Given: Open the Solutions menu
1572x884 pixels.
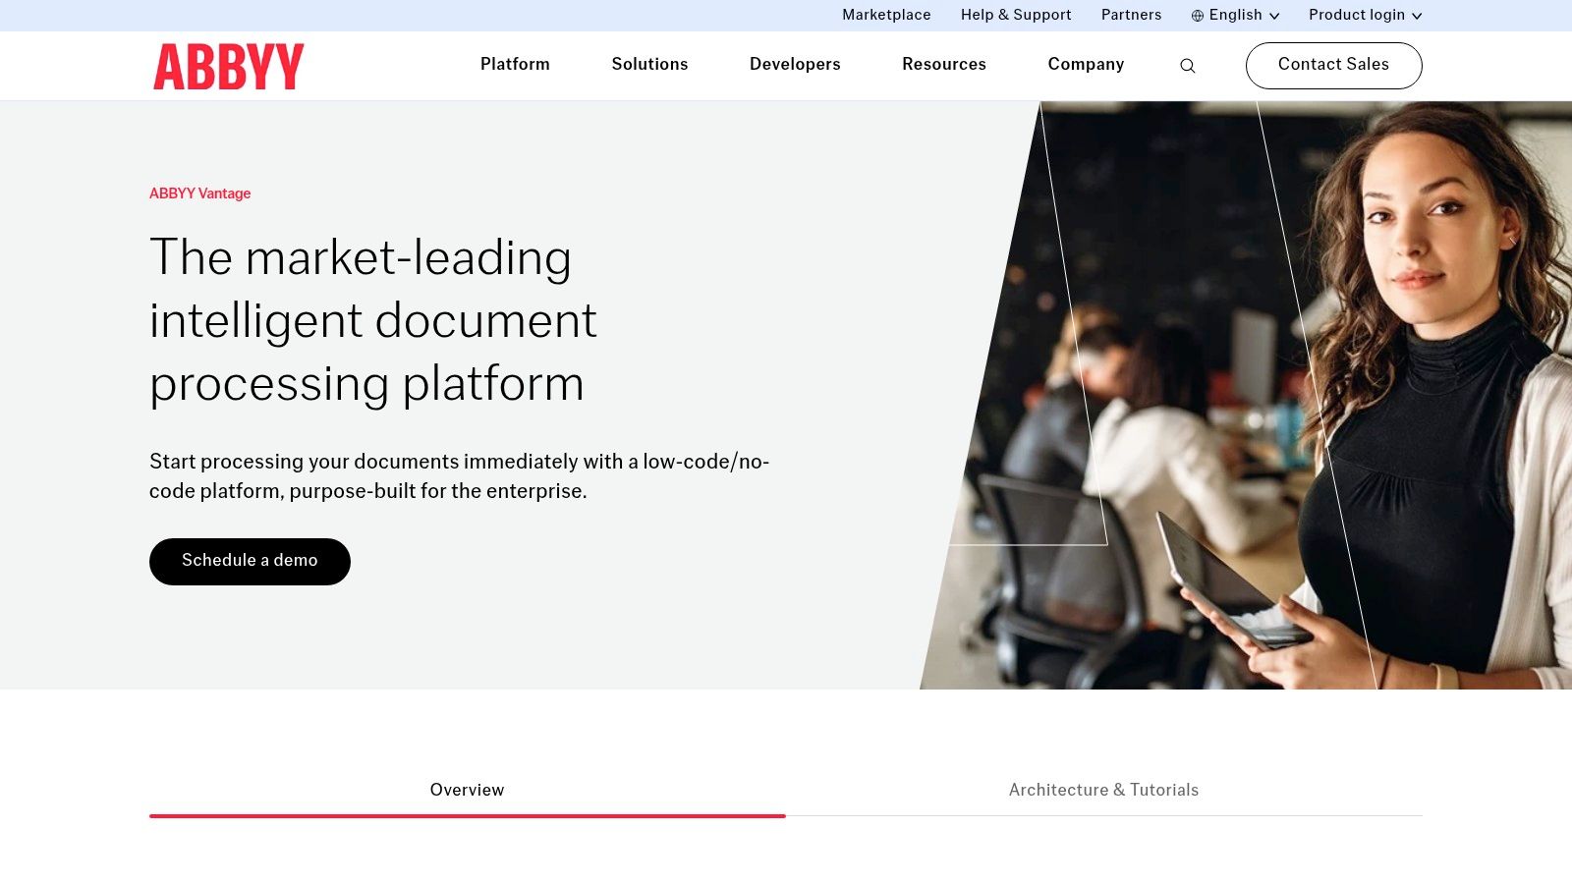Looking at the screenshot, I should 649,64.
